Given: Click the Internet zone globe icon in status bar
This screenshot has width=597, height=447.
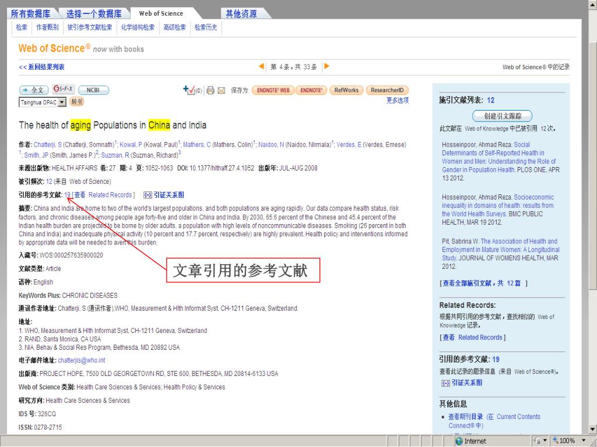Looking at the screenshot, I should pos(459,441).
